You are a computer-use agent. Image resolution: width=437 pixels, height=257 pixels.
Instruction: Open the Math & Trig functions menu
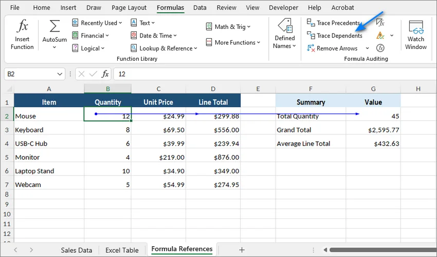tap(228, 27)
